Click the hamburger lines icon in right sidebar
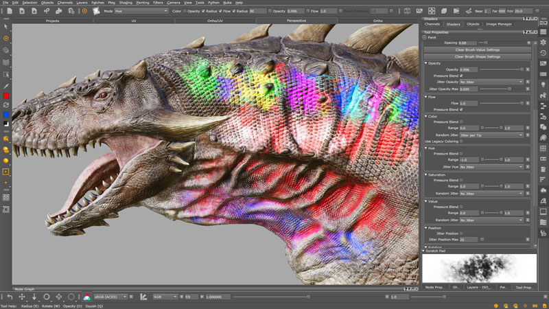 543,32
